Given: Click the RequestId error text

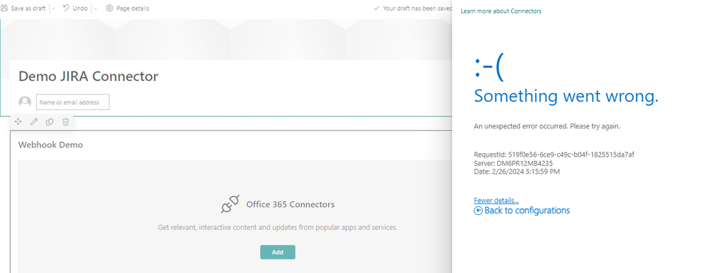Looking at the screenshot, I should (x=554, y=155).
